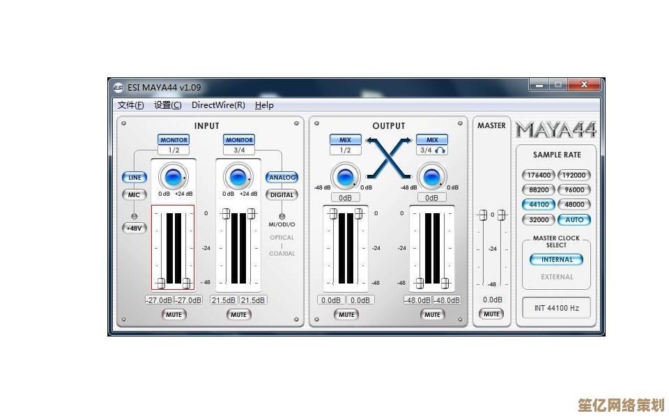
Task: Minimize the ESI MAYA44 window
Action: 539,85
